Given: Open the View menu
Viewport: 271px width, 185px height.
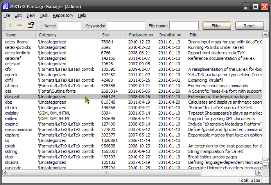Looking at the screenshot, I should [x=31, y=15].
